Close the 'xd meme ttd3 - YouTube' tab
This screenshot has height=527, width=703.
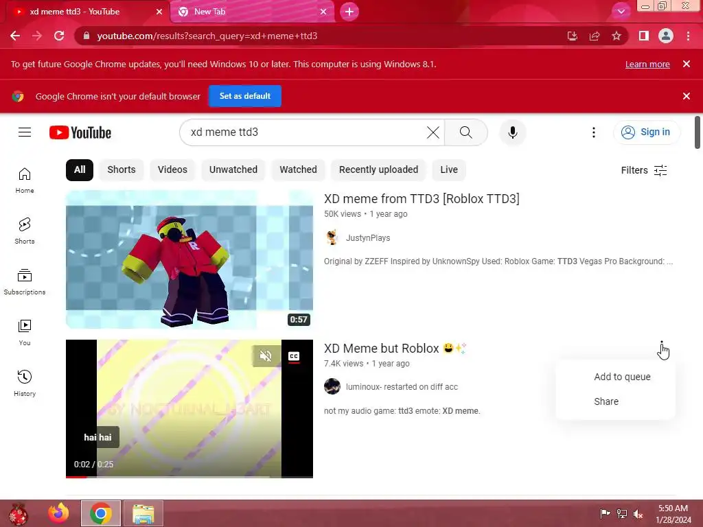pyautogui.click(x=159, y=12)
